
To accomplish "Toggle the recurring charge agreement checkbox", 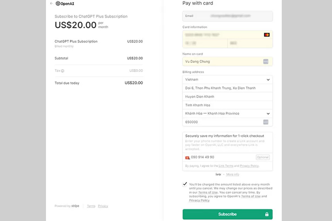I will (185, 184).
